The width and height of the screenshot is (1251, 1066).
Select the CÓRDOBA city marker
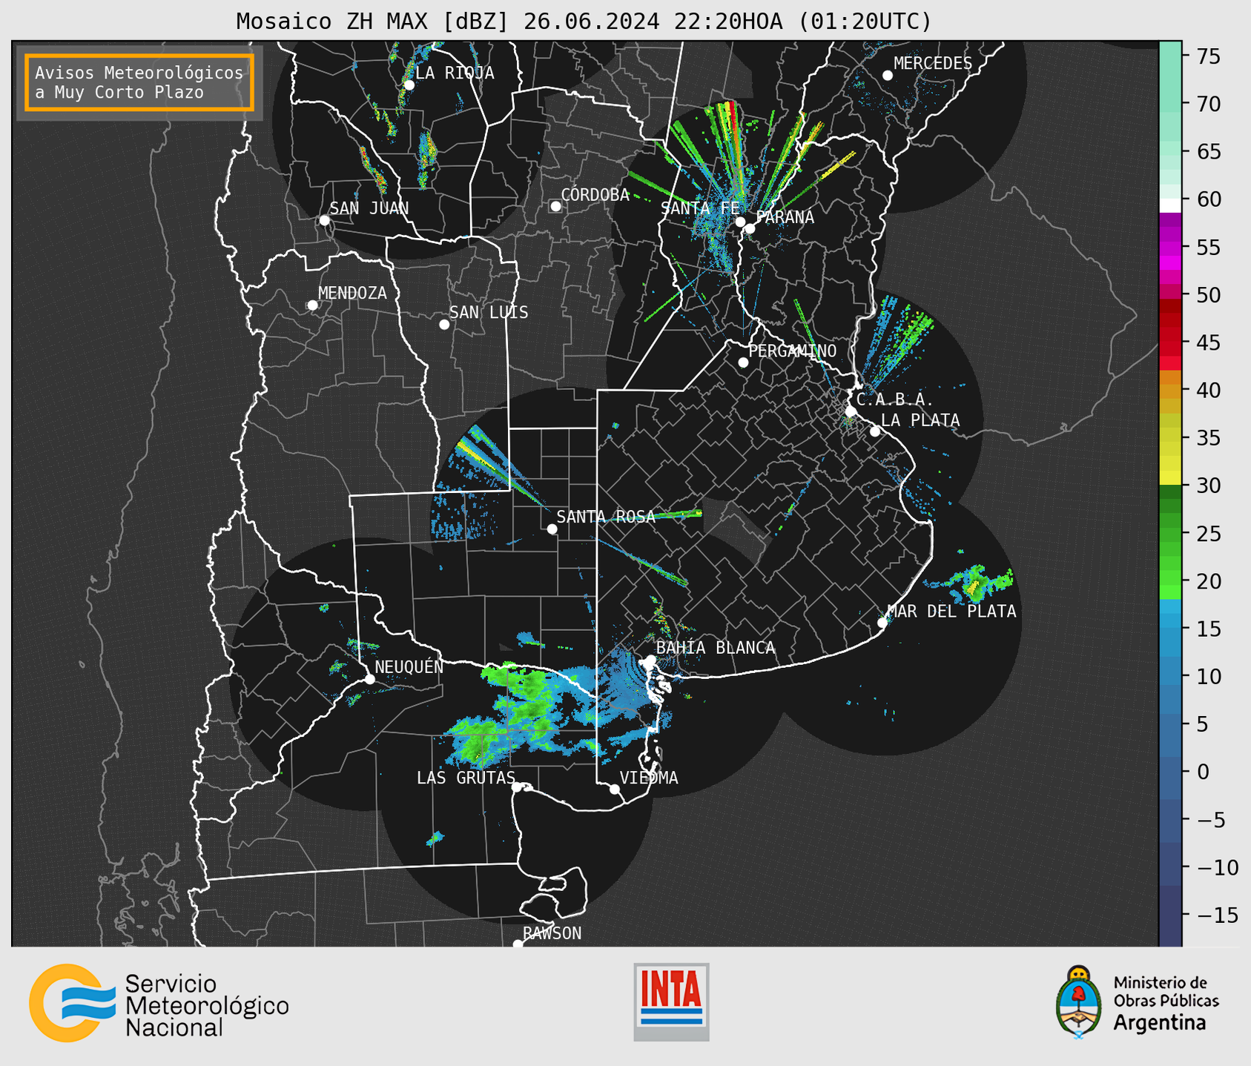click(x=555, y=206)
